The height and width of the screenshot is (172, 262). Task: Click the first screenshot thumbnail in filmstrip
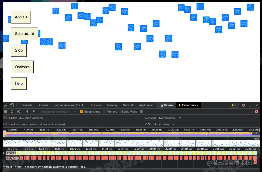pos(10,143)
